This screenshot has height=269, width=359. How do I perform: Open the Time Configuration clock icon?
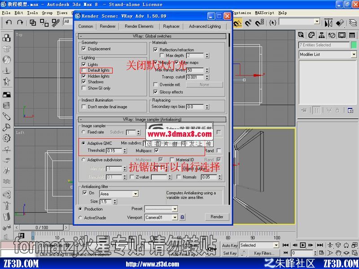[x=322, y=253]
